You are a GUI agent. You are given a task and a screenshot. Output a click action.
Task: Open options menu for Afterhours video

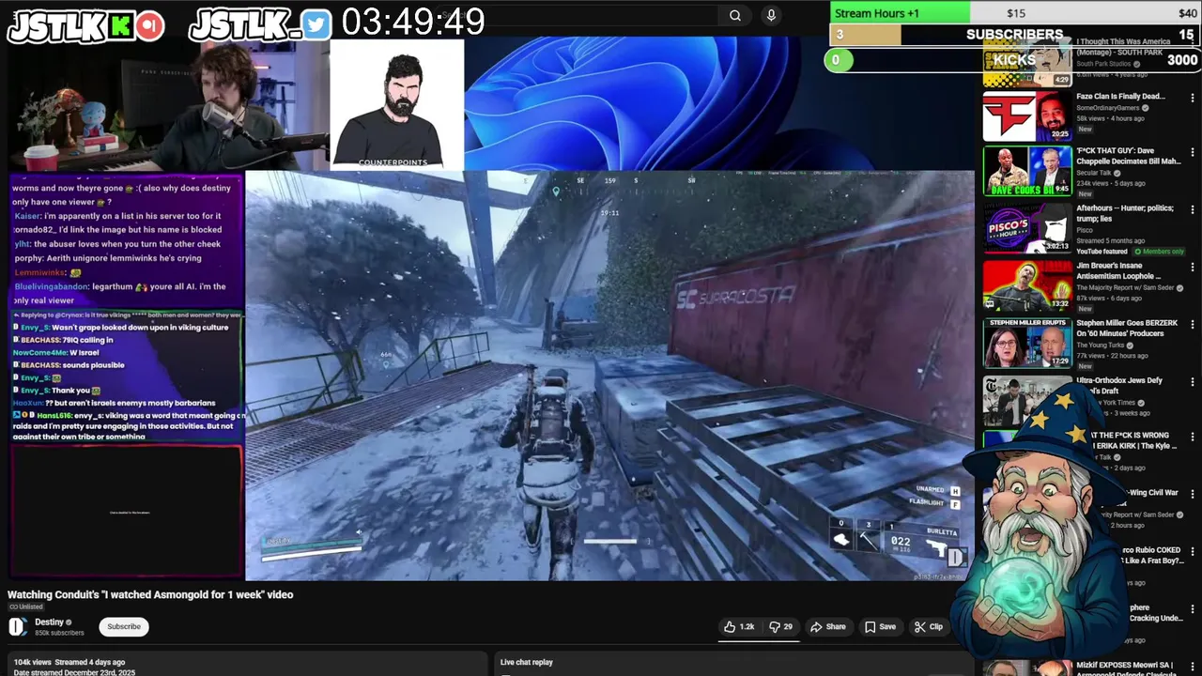1193,209
